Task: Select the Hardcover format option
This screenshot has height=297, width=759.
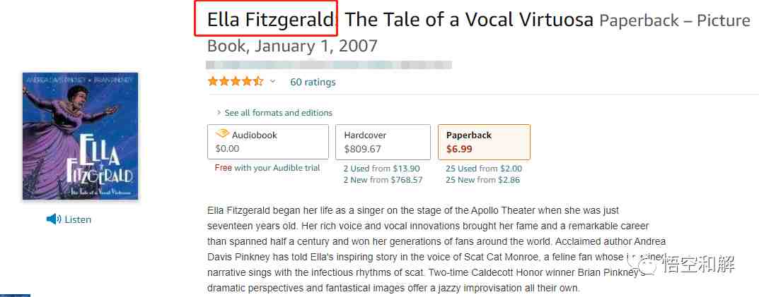Action: pos(383,142)
